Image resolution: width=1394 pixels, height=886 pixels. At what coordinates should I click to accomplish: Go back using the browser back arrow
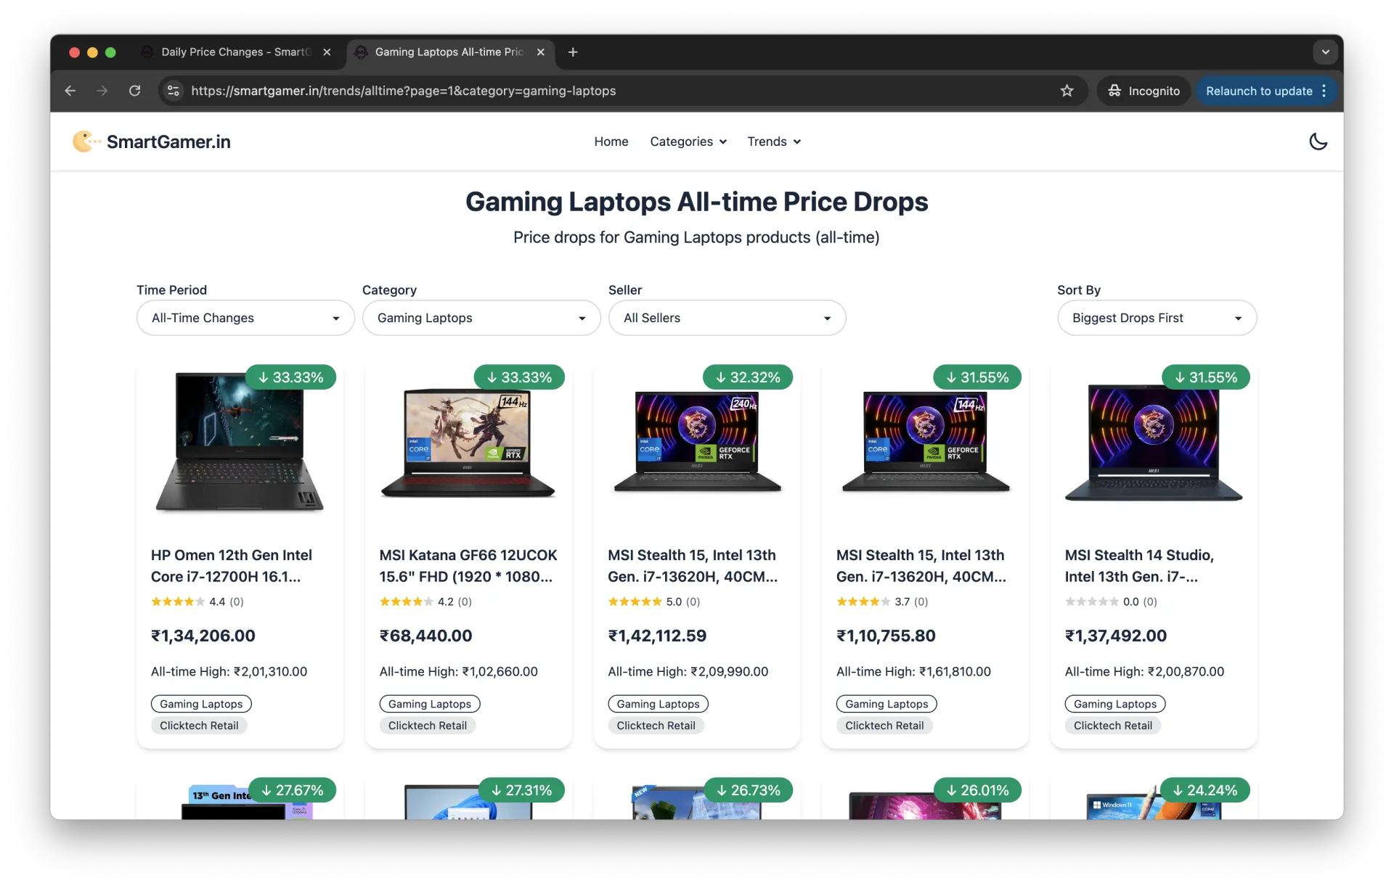[x=70, y=91]
